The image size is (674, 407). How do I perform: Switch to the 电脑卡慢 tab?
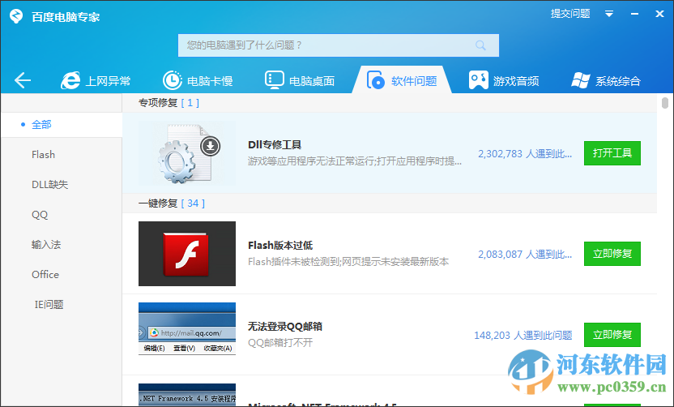[x=198, y=80]
